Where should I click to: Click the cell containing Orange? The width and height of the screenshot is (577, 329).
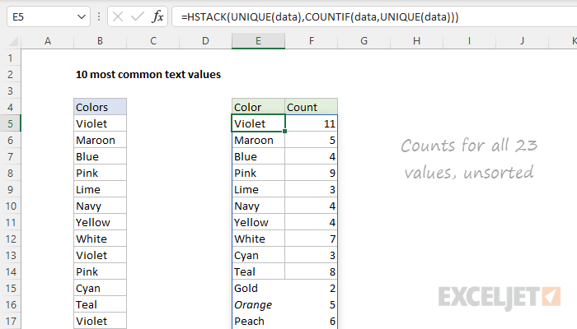(258, 304)
